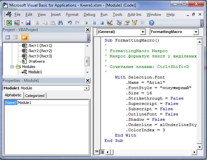Viewport: 207px width, 160px height.
Task: Open the Add-Ins menu
Action: (x=134, y=15)
